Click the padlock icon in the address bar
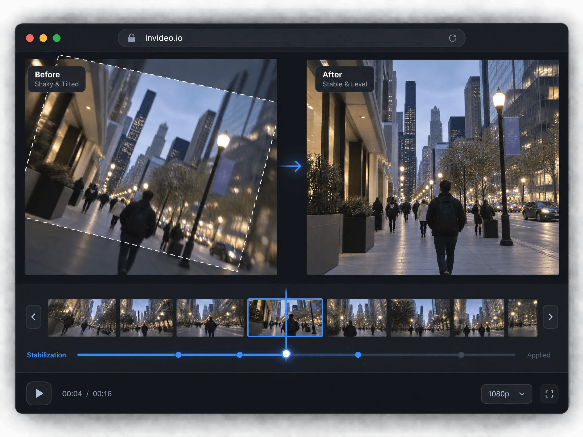This screenshot has height=437, width=583. click(131, 38)
